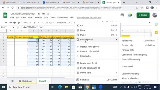Open the Sheet3 tab dropdown arrow
This screenshot has height=90, width=160.
[48, 81]
